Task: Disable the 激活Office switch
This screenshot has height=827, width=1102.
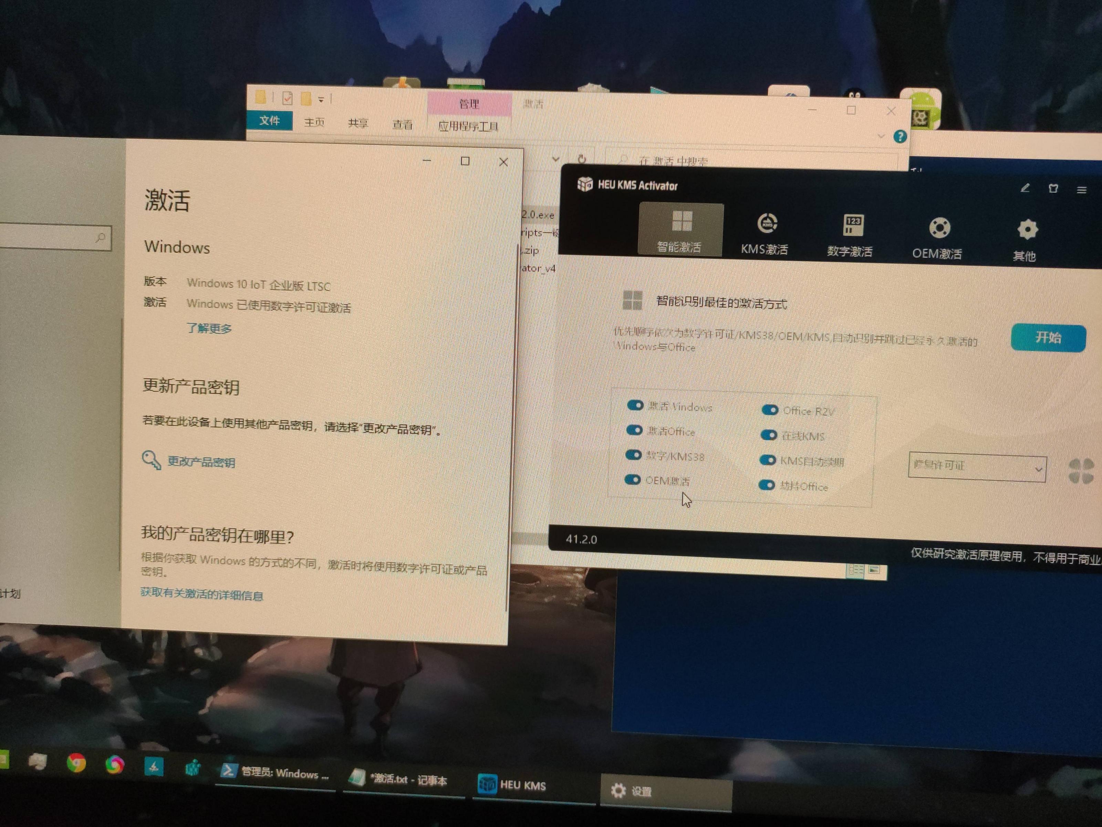Action: point(634,430)
